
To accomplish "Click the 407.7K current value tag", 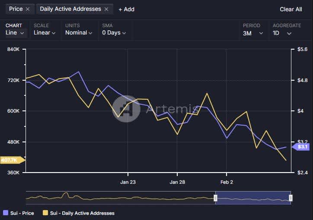I will 13,160.
